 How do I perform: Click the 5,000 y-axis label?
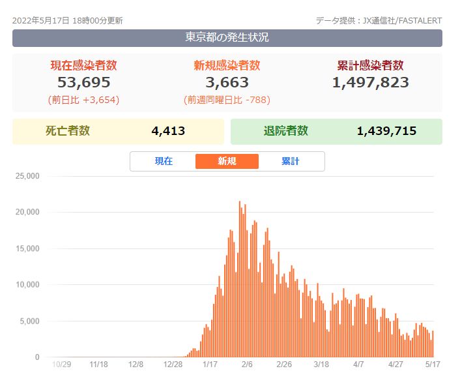coord(29,321)
